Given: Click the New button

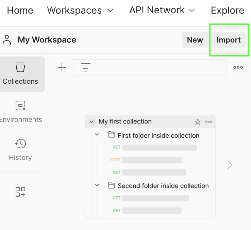Looking at the screenshot, I should coord(195,40).
